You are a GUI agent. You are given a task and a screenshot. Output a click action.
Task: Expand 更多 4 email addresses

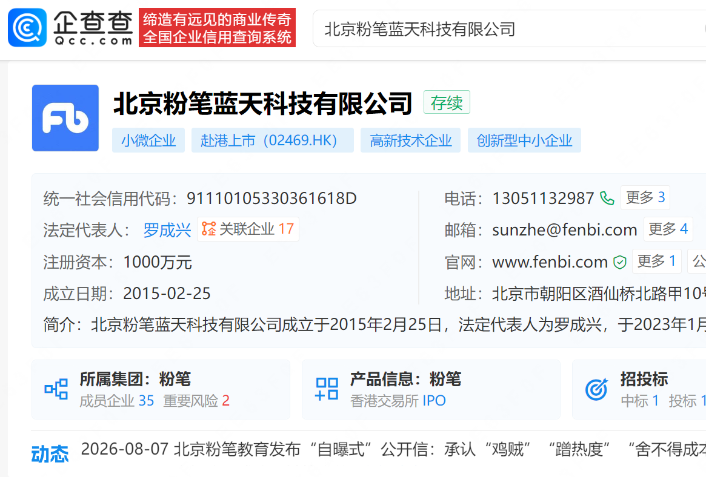[668, 229]
